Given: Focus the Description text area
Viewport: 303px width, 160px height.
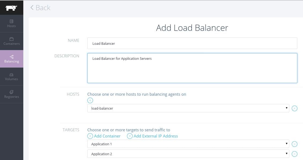Looking at the screenshot, I should [192, 68].
